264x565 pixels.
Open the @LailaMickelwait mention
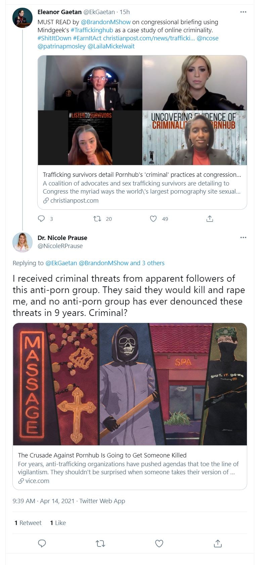[x=111, y=46]
